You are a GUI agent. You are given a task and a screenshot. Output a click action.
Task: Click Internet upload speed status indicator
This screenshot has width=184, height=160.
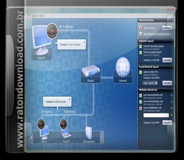[141, 52]
